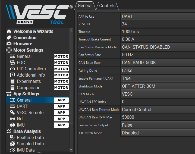Open the CAN Baud Rate dropdown
195x154 pixels.
click(158, 62)
